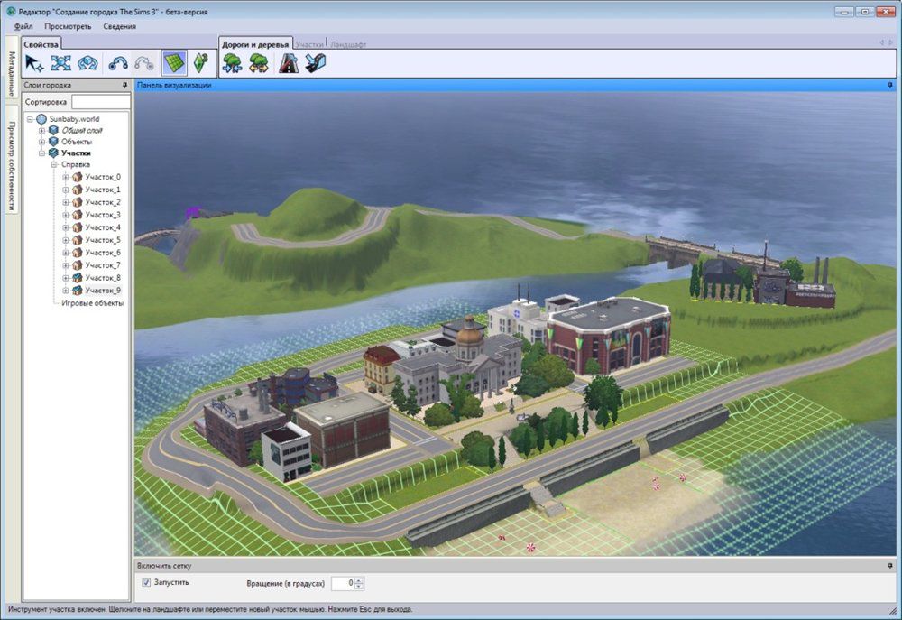
Task: Click the Сортировка input field
Action: (100, 103)
